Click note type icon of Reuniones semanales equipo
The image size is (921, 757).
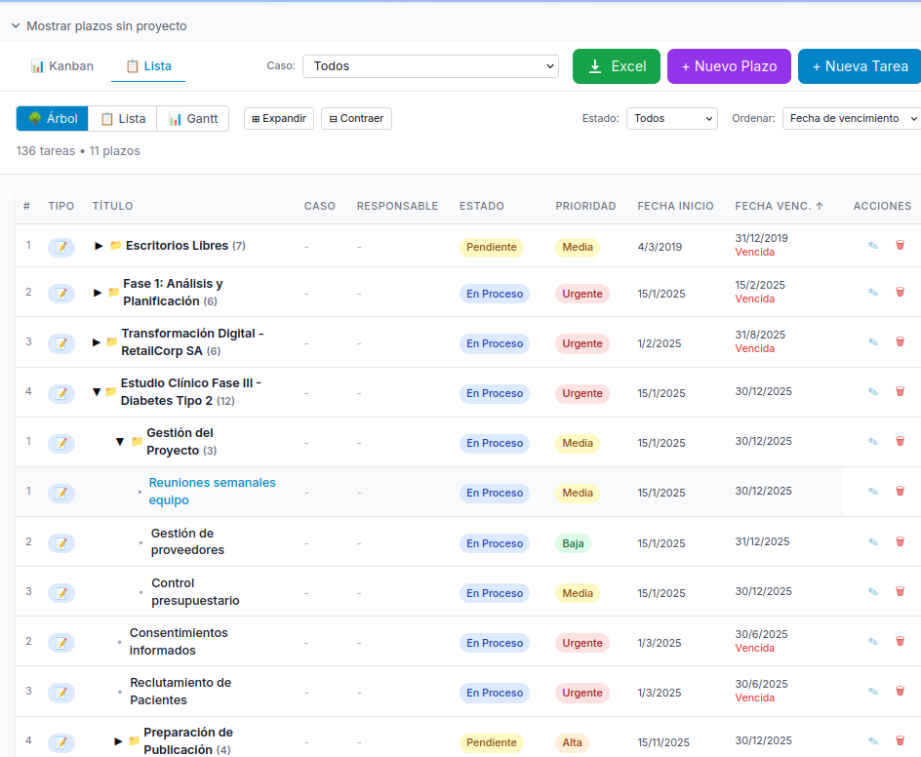pos(61,493)
